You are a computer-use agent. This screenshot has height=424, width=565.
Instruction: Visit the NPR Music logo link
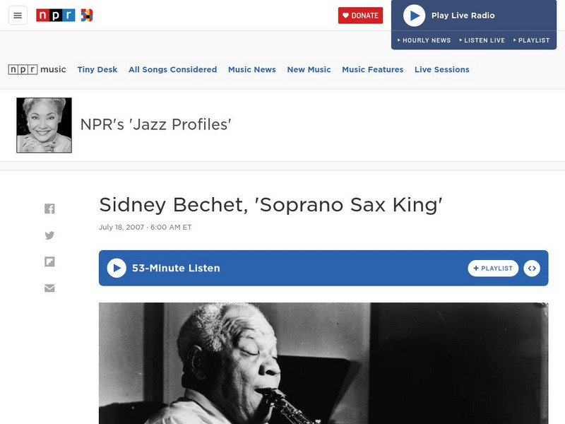37,70
